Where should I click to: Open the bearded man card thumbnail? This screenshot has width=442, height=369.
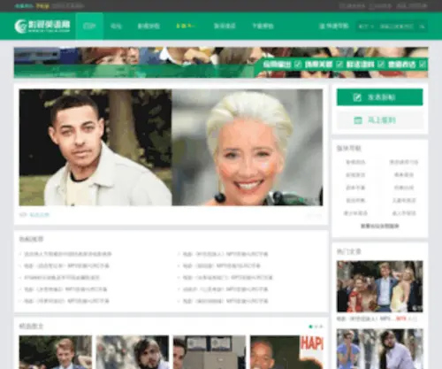tap(133, 352)
